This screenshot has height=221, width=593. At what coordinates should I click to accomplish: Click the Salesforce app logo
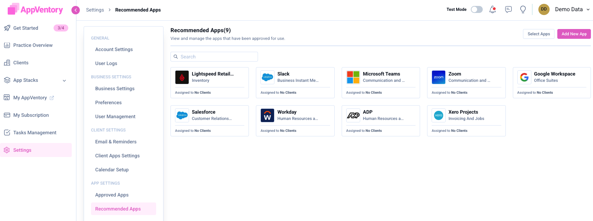pyautogui.click(x=182, y=115)
